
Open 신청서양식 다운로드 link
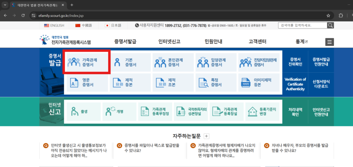coord(321,84)
